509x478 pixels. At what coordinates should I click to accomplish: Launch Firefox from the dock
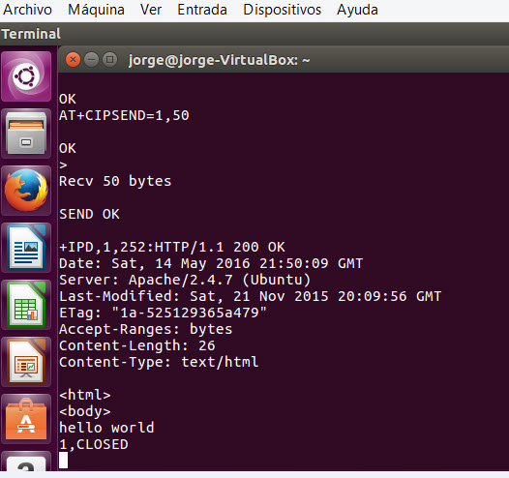click(x=26, y=191)
